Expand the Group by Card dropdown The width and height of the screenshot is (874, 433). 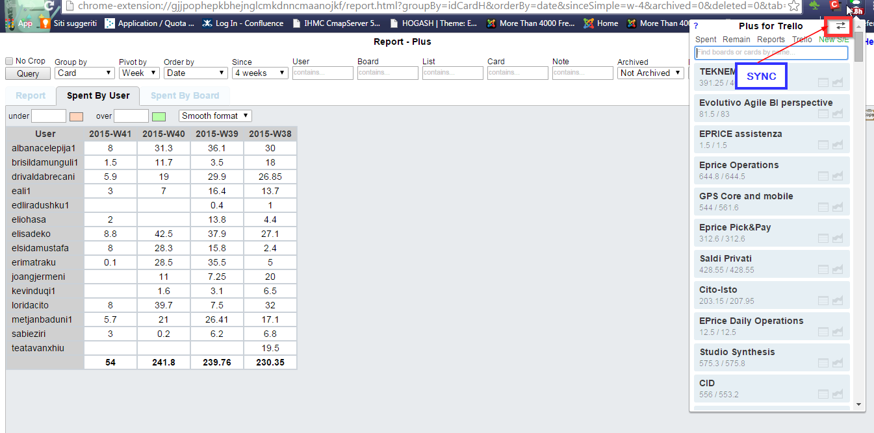(84, 73)
